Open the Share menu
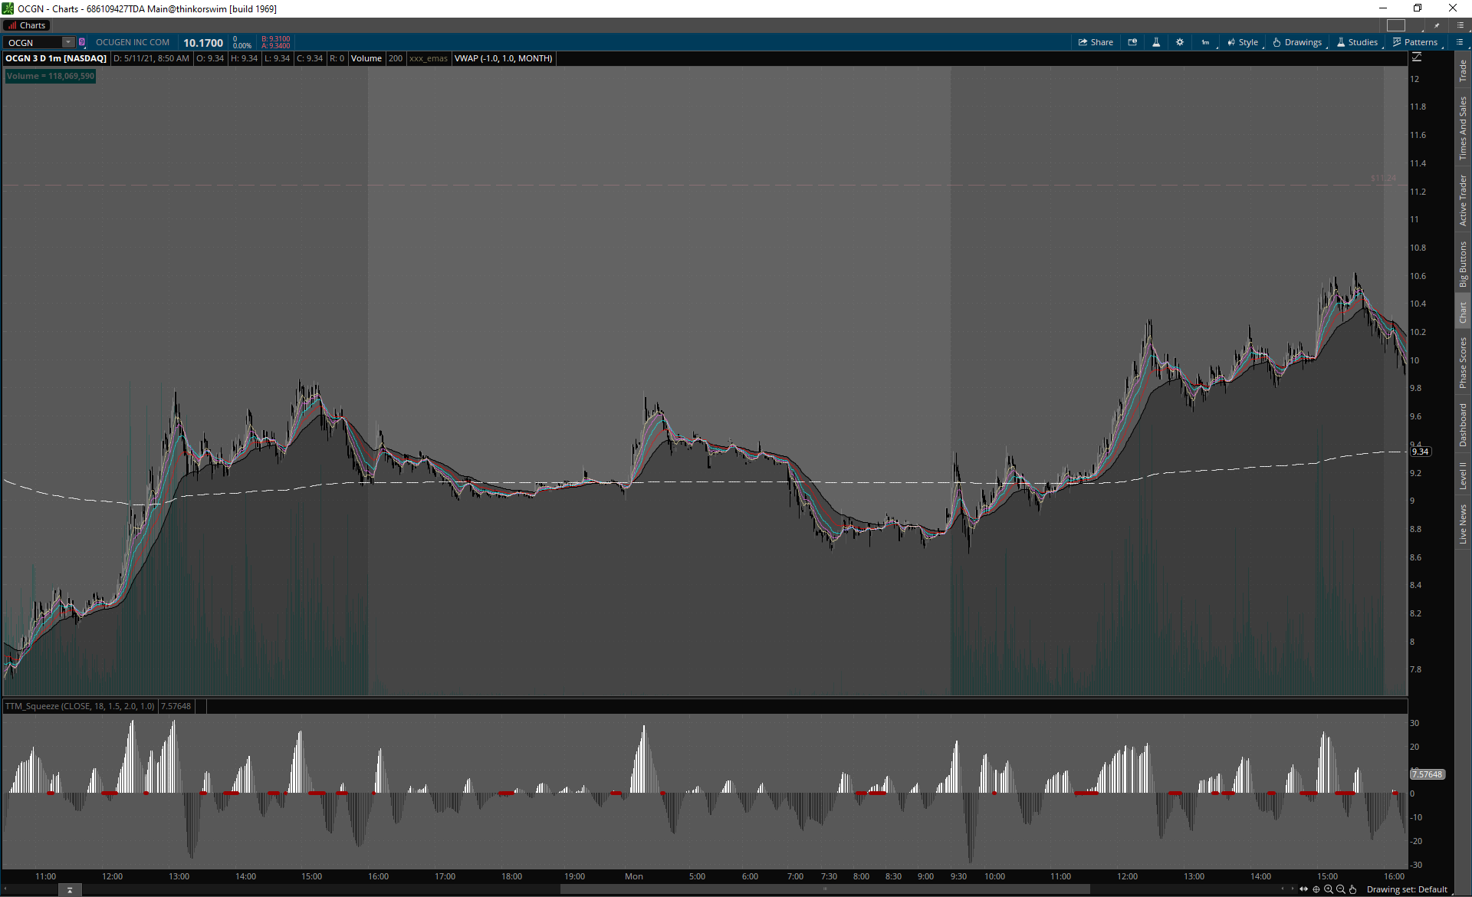This screenshot has width=1472, height=897. pos(1096,42)
